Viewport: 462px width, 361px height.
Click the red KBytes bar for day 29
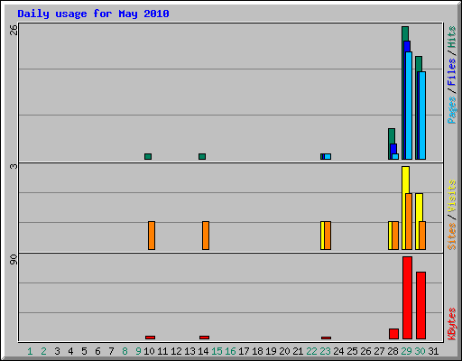tap(407, 298)
